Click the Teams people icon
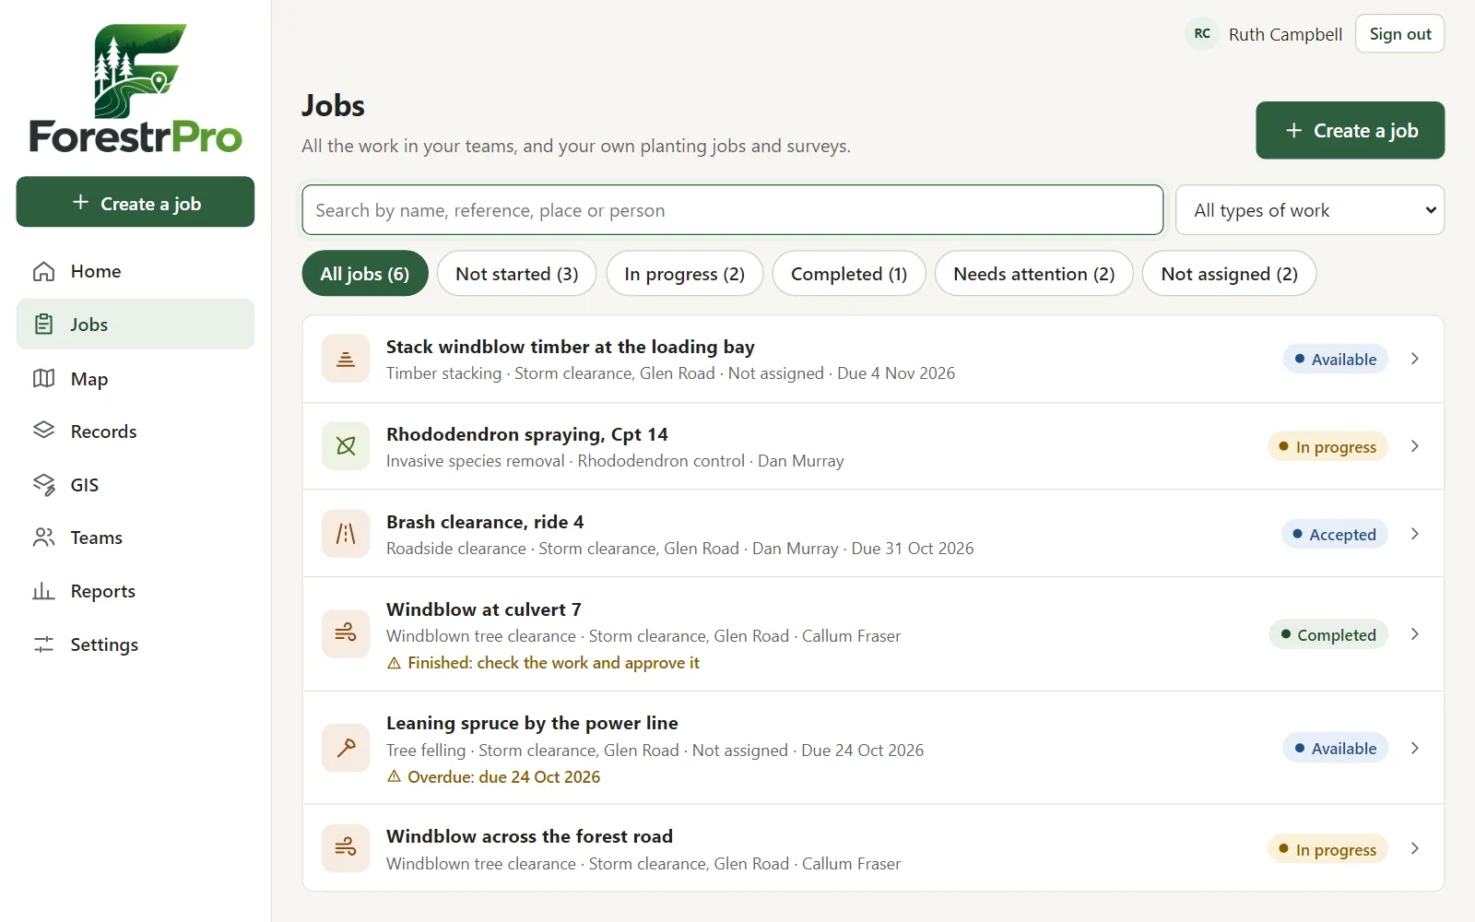 pyautogui.click(x=43, y=538)
